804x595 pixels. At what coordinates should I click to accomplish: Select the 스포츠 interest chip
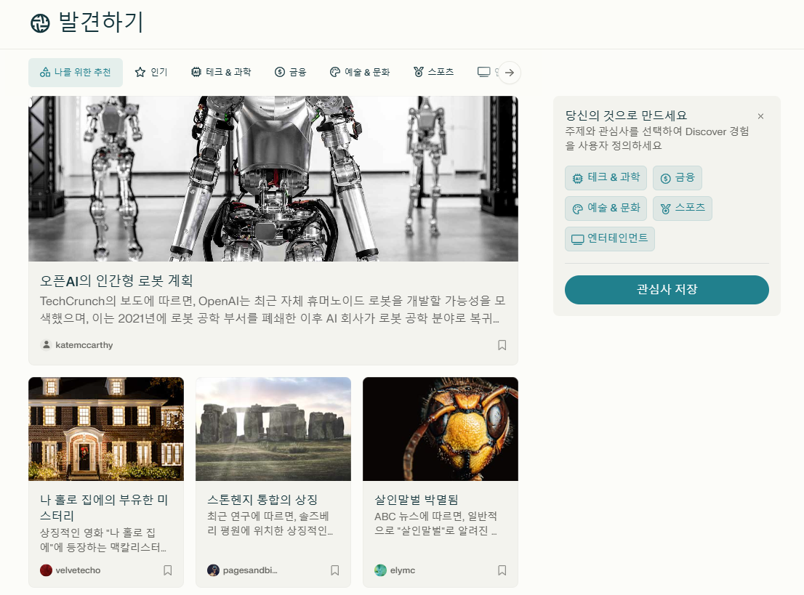[x=682, y=208]
